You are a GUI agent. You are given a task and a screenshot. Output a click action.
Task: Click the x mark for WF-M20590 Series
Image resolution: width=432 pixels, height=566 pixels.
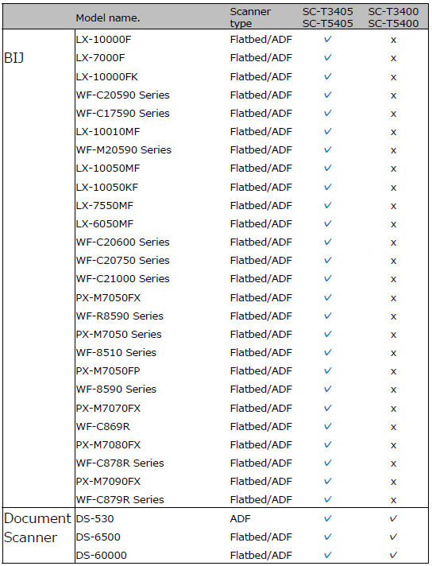393,150
